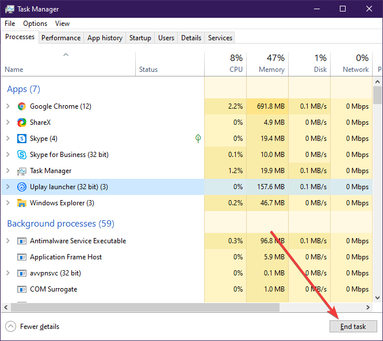Screen dimensions: 383x341
Task: Click the Skype (4) app icon
Action: (x=22, y=139)
